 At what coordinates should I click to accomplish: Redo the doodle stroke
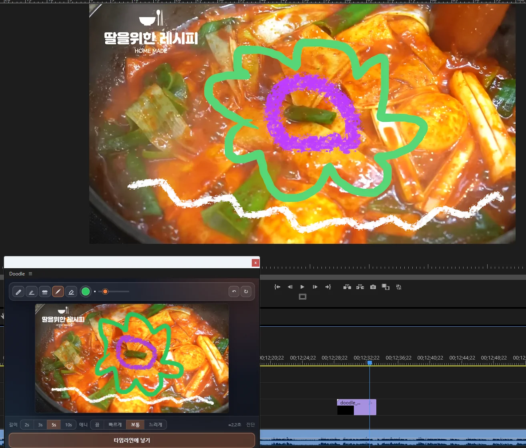(x=246, y=291)
